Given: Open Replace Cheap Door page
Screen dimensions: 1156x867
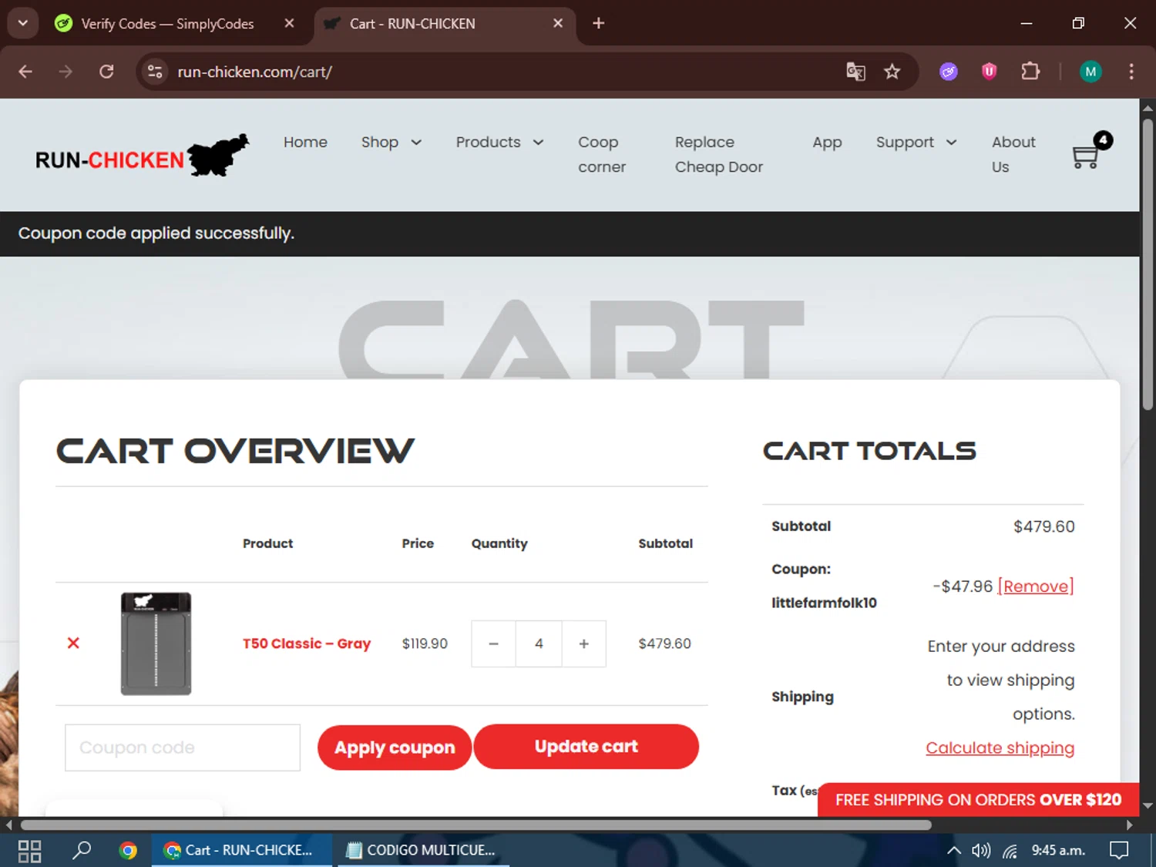Looking at the screenshot, I should pos(719,154).
